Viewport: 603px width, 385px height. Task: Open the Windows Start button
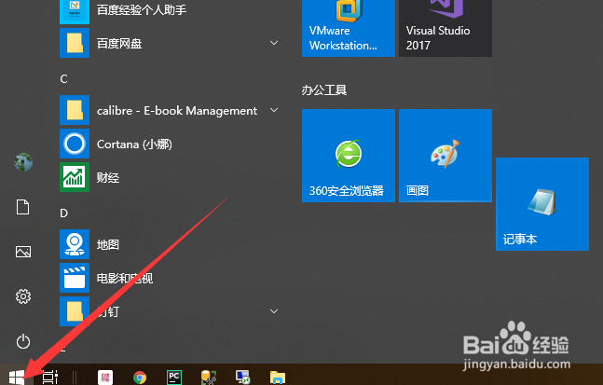(x=17, y=378)
